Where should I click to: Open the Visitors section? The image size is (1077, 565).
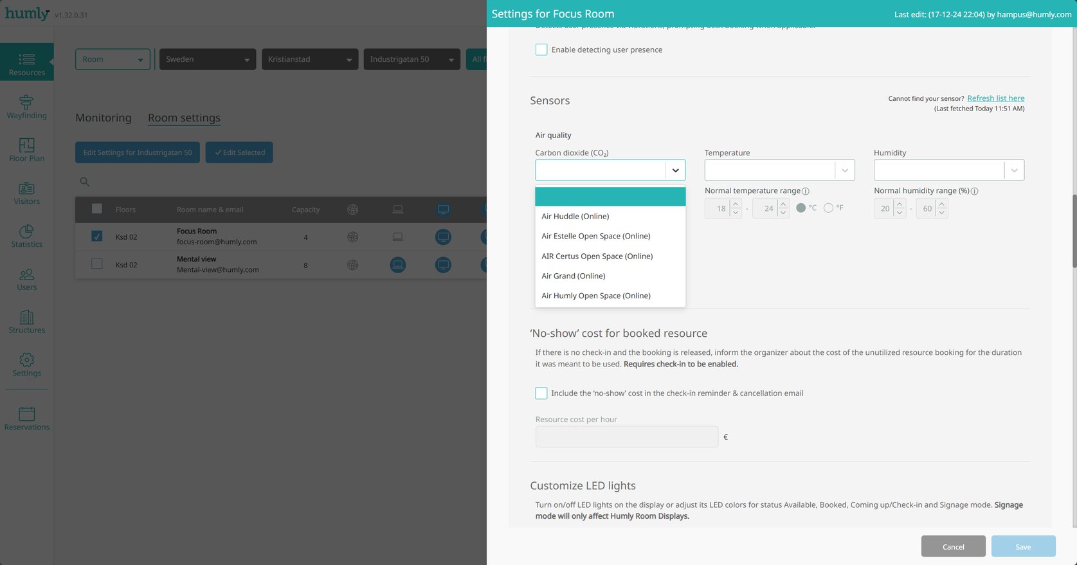click(27, 193)
